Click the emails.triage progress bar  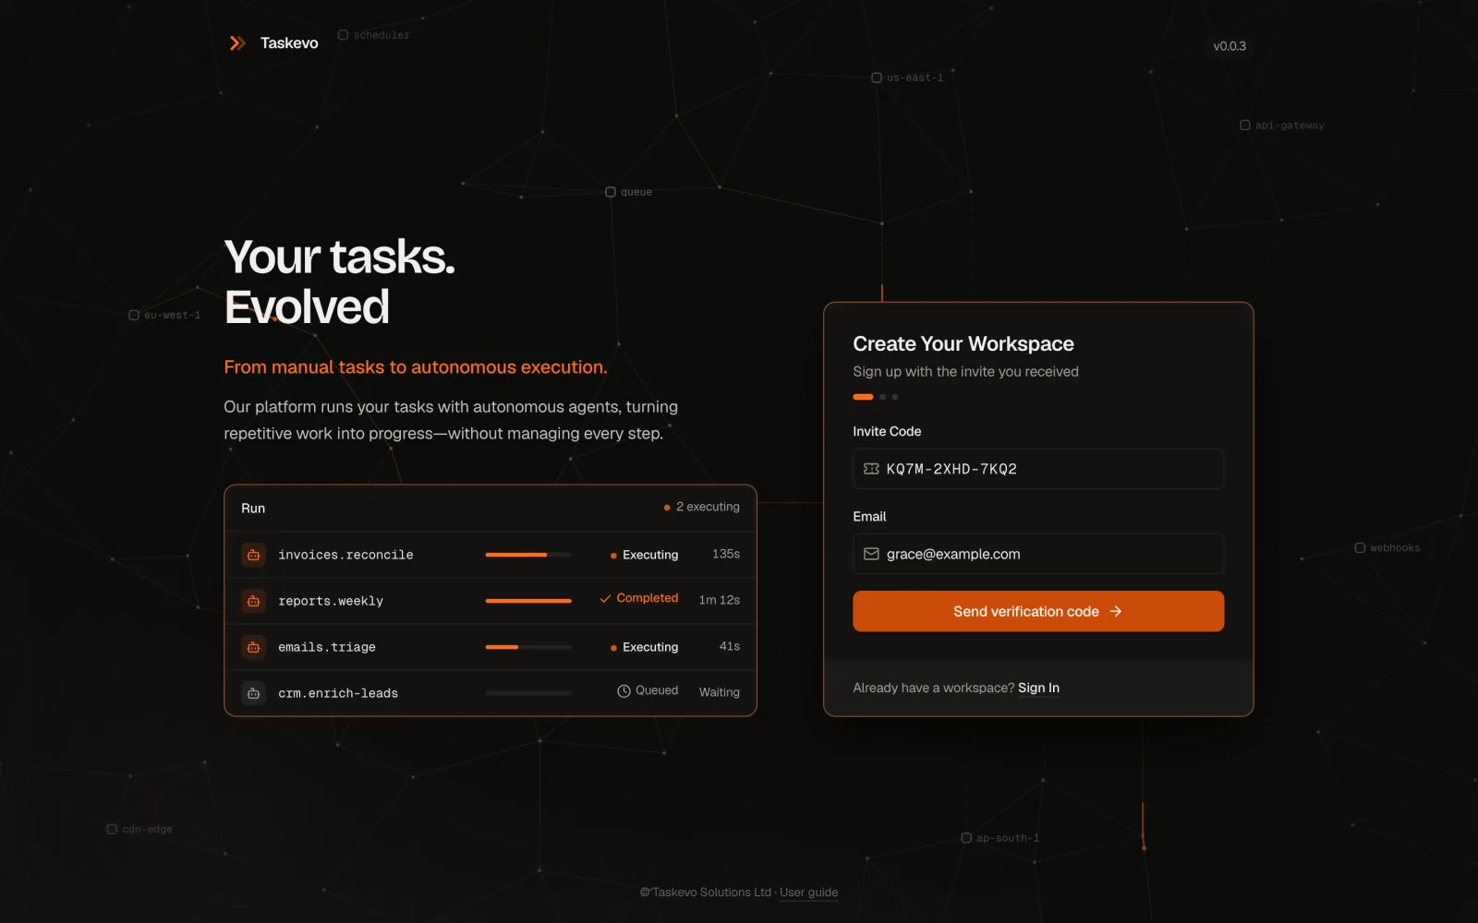pyautogui.click(x=528, y=647)
